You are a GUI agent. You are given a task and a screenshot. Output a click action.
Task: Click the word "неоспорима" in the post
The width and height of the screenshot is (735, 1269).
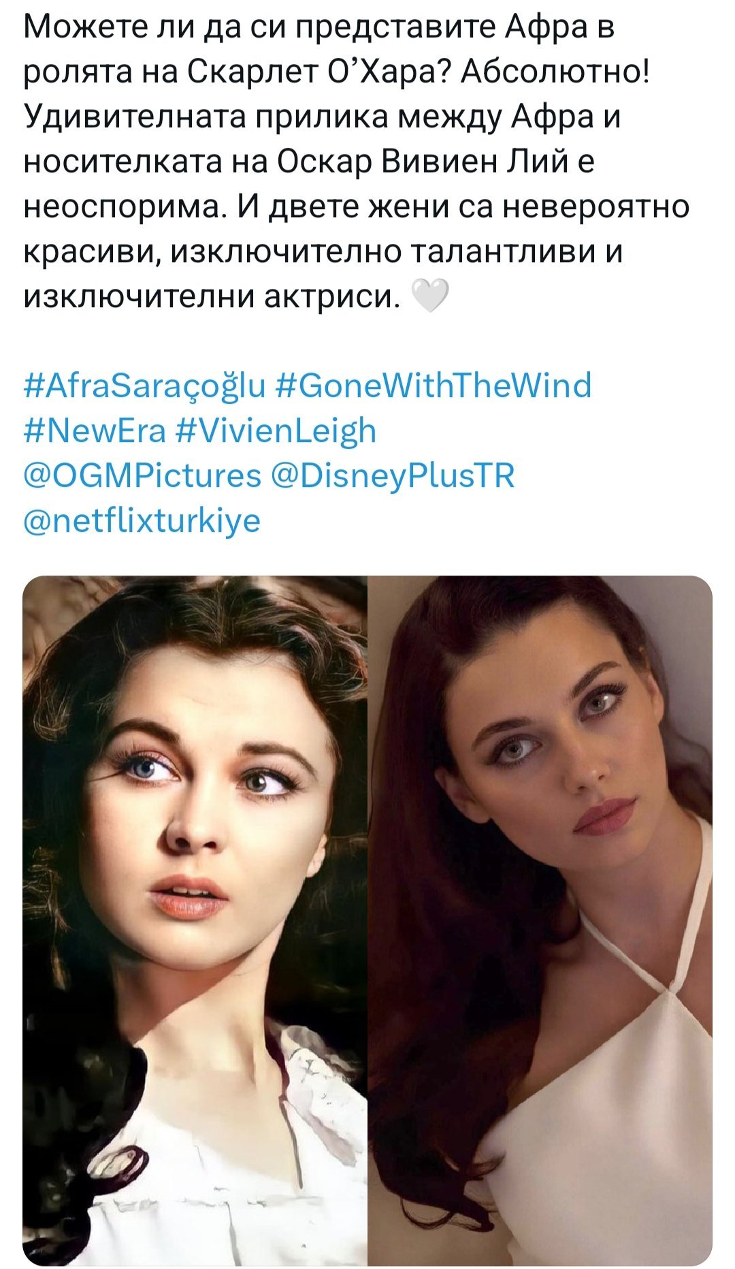[124, 207]
